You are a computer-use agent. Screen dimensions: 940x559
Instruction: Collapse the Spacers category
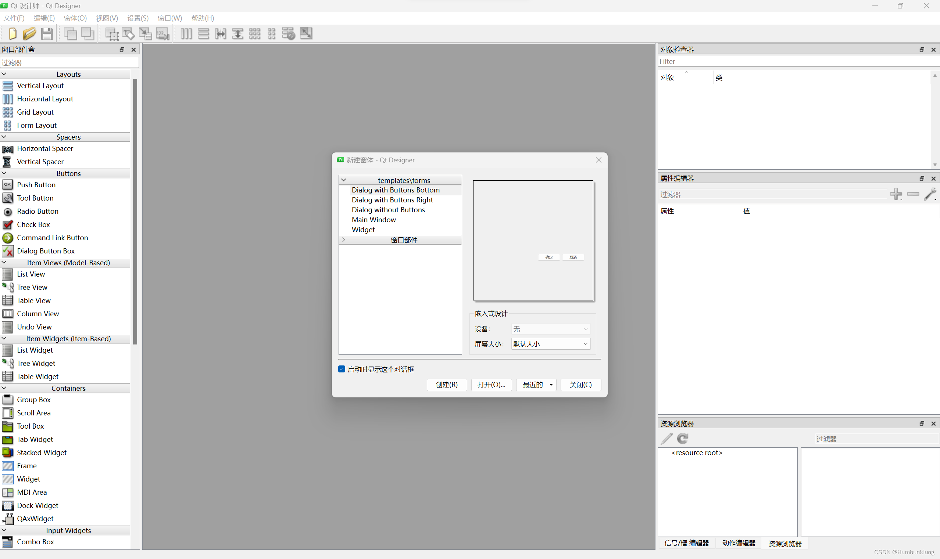pyautogui.click(x=4, y=137)
